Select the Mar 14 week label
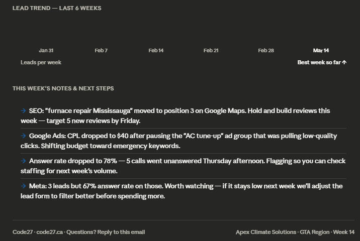Image resolution: width=360 pixels, height=241 pixels. point(321,50)
